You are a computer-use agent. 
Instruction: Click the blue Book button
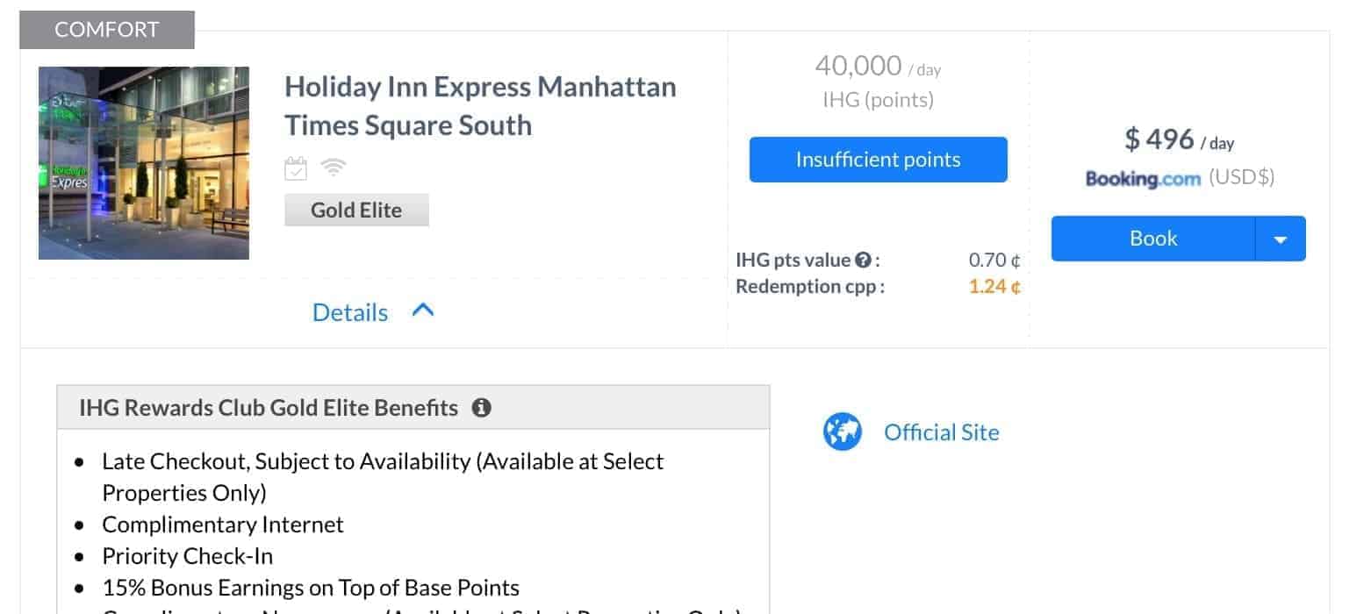click(x=1153, y=239)
